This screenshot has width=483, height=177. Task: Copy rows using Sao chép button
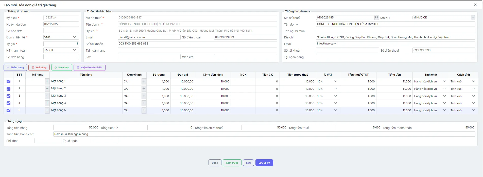[x=62, y=68]
